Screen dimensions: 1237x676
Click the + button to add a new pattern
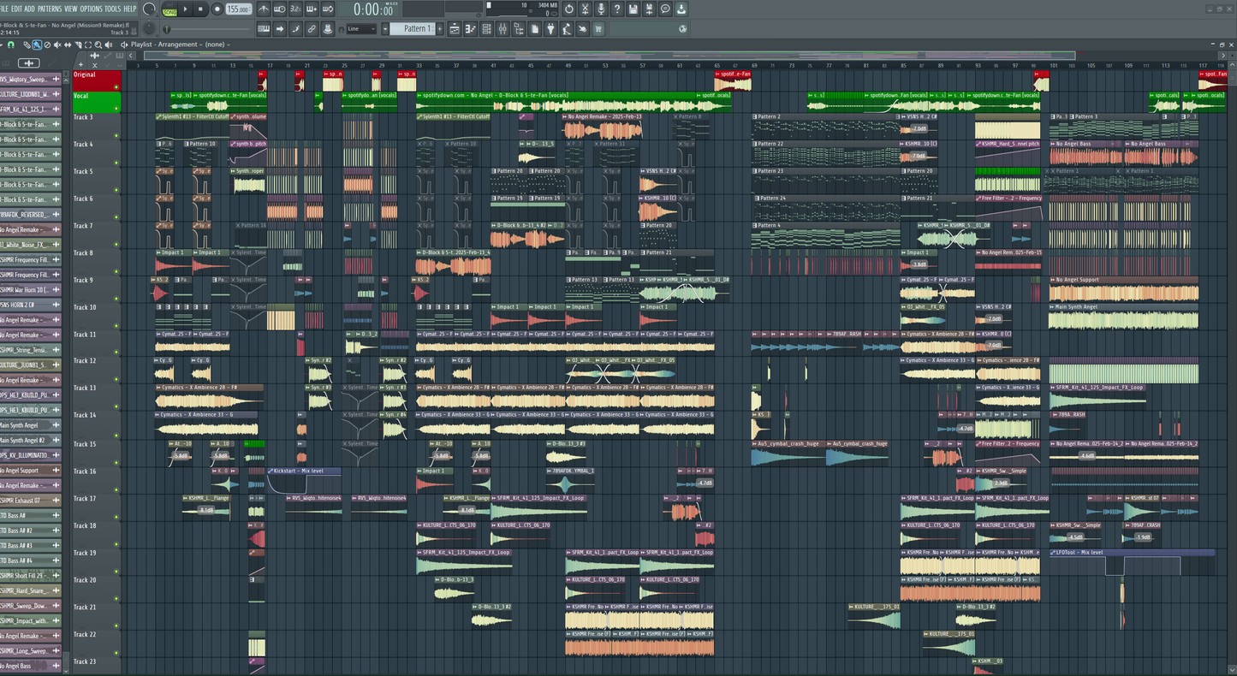[438, 28]
